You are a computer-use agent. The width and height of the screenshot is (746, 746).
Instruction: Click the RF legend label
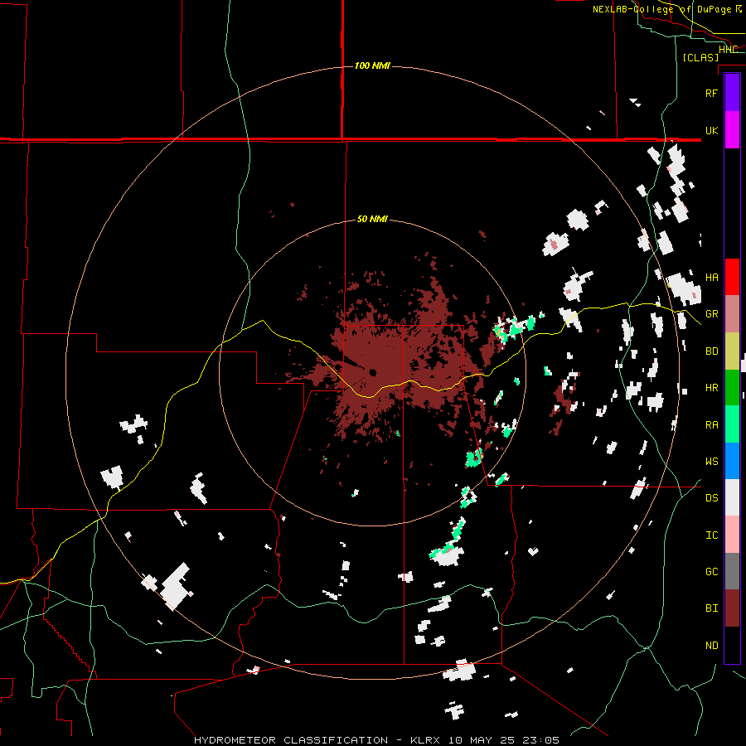tap(711, 93)
